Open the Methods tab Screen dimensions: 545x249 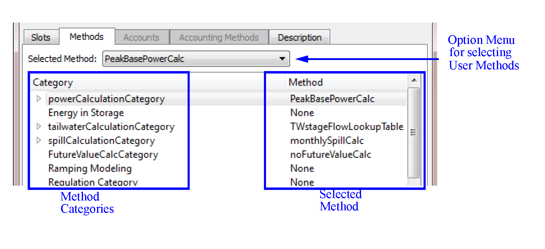tap(87, 37)
